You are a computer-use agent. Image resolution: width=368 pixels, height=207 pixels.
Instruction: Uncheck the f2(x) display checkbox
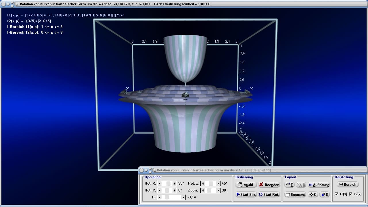[x=351, y=194]
